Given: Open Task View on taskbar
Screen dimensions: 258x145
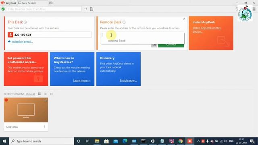Looking at the screenshot, I should click(x=87, y=141).
